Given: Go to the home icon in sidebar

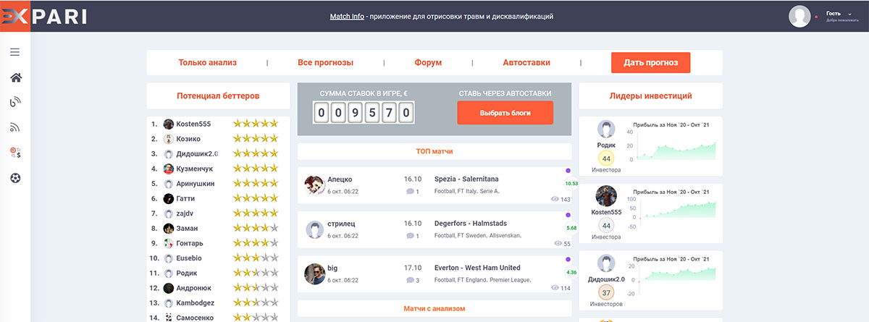Looking at the screenshot, I should (x=15, y=78).
